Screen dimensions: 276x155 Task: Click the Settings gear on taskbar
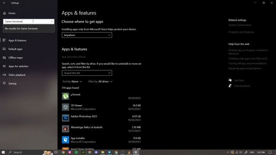point(136,152)
